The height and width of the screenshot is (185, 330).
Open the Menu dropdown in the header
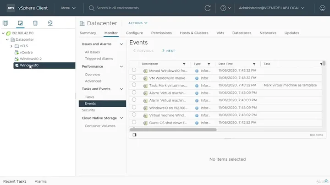[x=68, y=8]
